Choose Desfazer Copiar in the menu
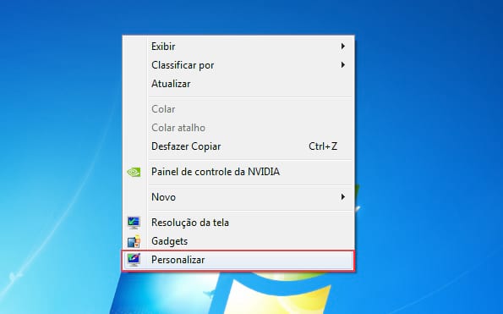Viewport: 503px width, 314px height. coord(238,146)
